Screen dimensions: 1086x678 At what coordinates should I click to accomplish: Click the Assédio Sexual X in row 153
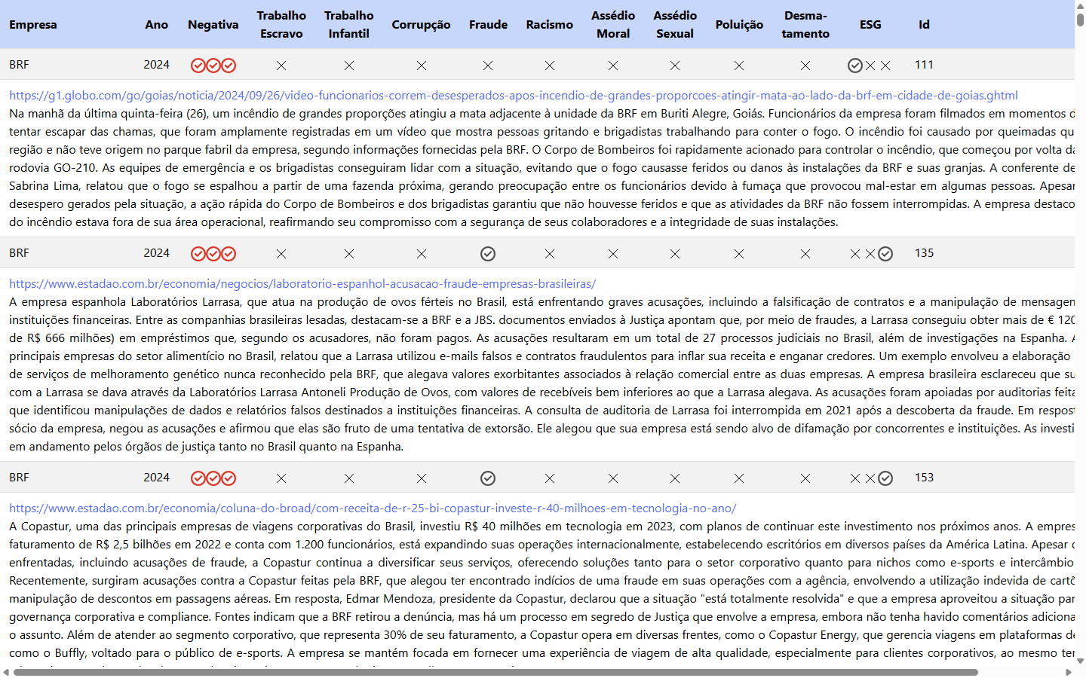(675, 478)
